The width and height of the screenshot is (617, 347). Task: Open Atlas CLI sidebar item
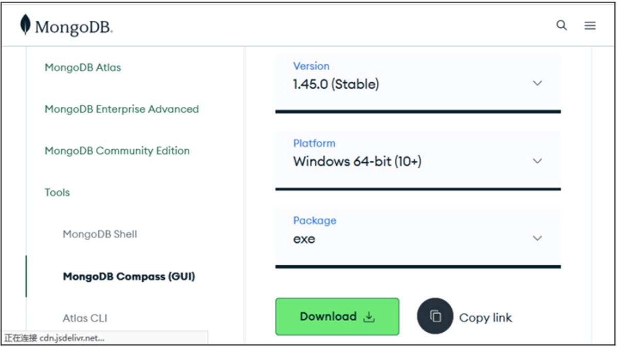pyautogui.click(x=85, y=318)
